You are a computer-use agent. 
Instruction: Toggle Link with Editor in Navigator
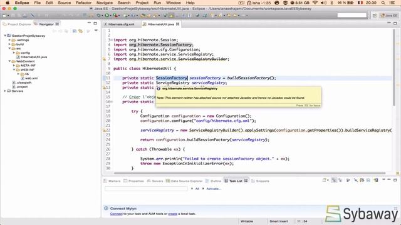pyautogui.click(x=81, y=31)
